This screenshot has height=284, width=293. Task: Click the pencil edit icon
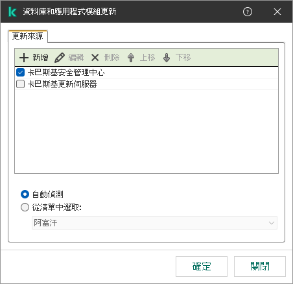[60, 58]
